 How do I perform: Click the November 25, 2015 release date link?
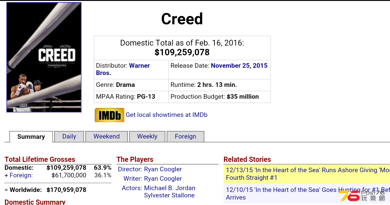click(x=239, y=66)
